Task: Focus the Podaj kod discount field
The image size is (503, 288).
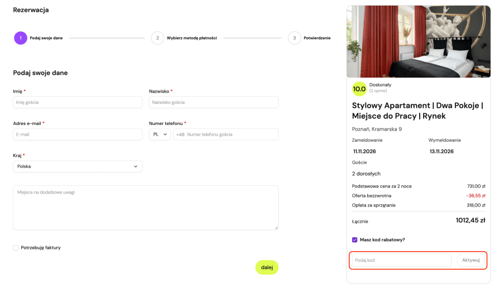Action: tap(402, 260)
